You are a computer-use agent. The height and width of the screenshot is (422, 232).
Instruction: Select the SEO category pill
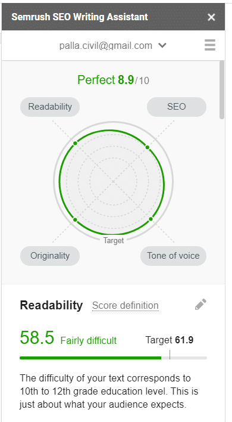tap(177, 107)
